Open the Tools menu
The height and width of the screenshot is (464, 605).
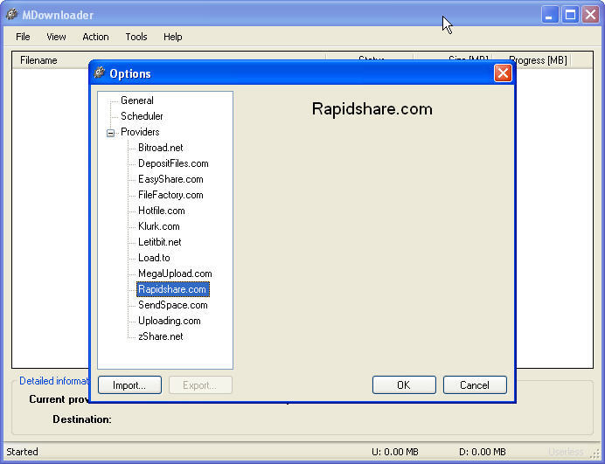136,37
